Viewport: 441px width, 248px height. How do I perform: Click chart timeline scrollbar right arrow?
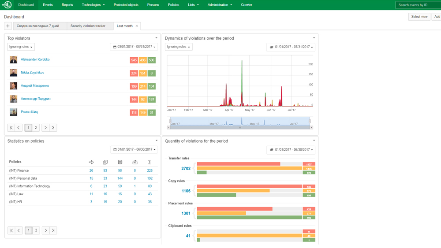tap(311, 127)
